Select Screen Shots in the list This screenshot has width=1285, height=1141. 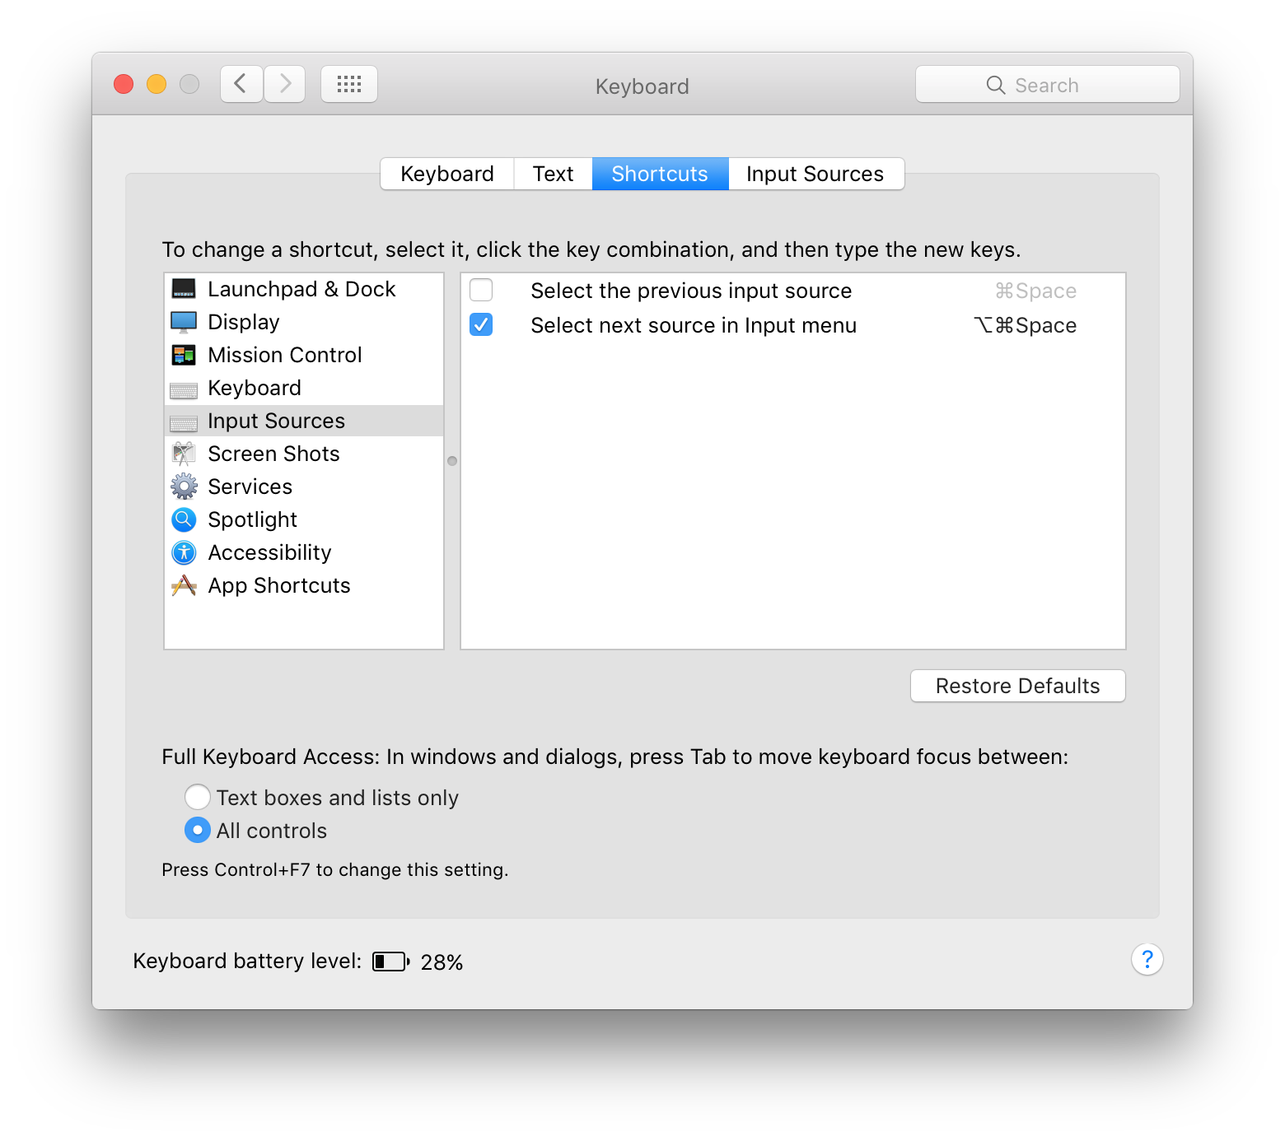304,454
